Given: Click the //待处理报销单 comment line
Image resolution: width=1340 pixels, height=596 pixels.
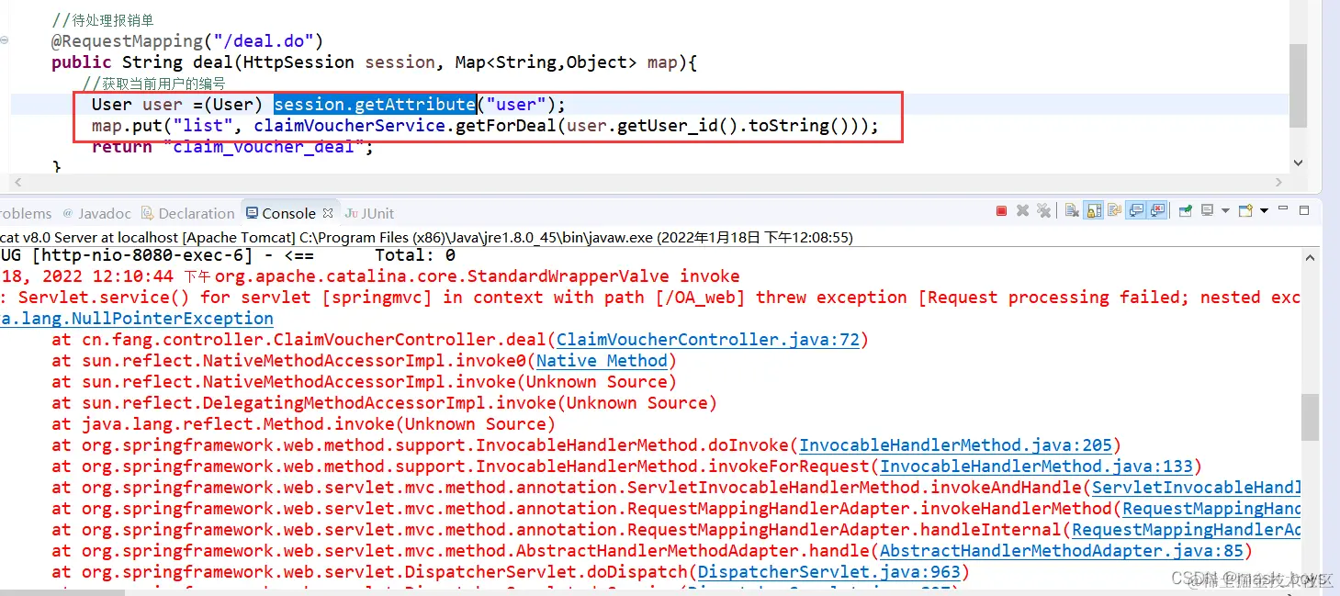Looking at the screenshot, I should (103, 20).
